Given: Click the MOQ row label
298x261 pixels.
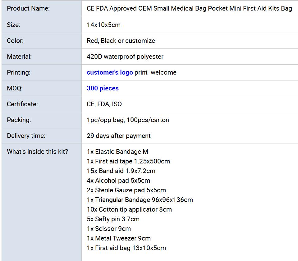Looking at the screenshot, I should [15, 88].
